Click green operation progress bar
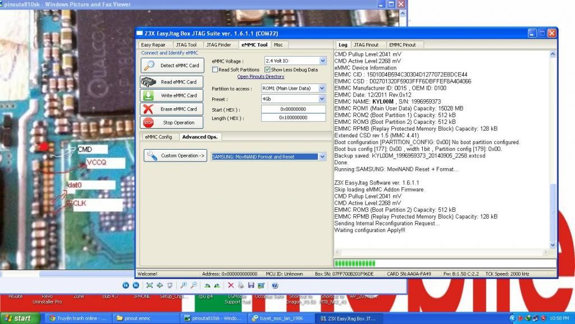The image size is (575, 324). click(445, 263)
